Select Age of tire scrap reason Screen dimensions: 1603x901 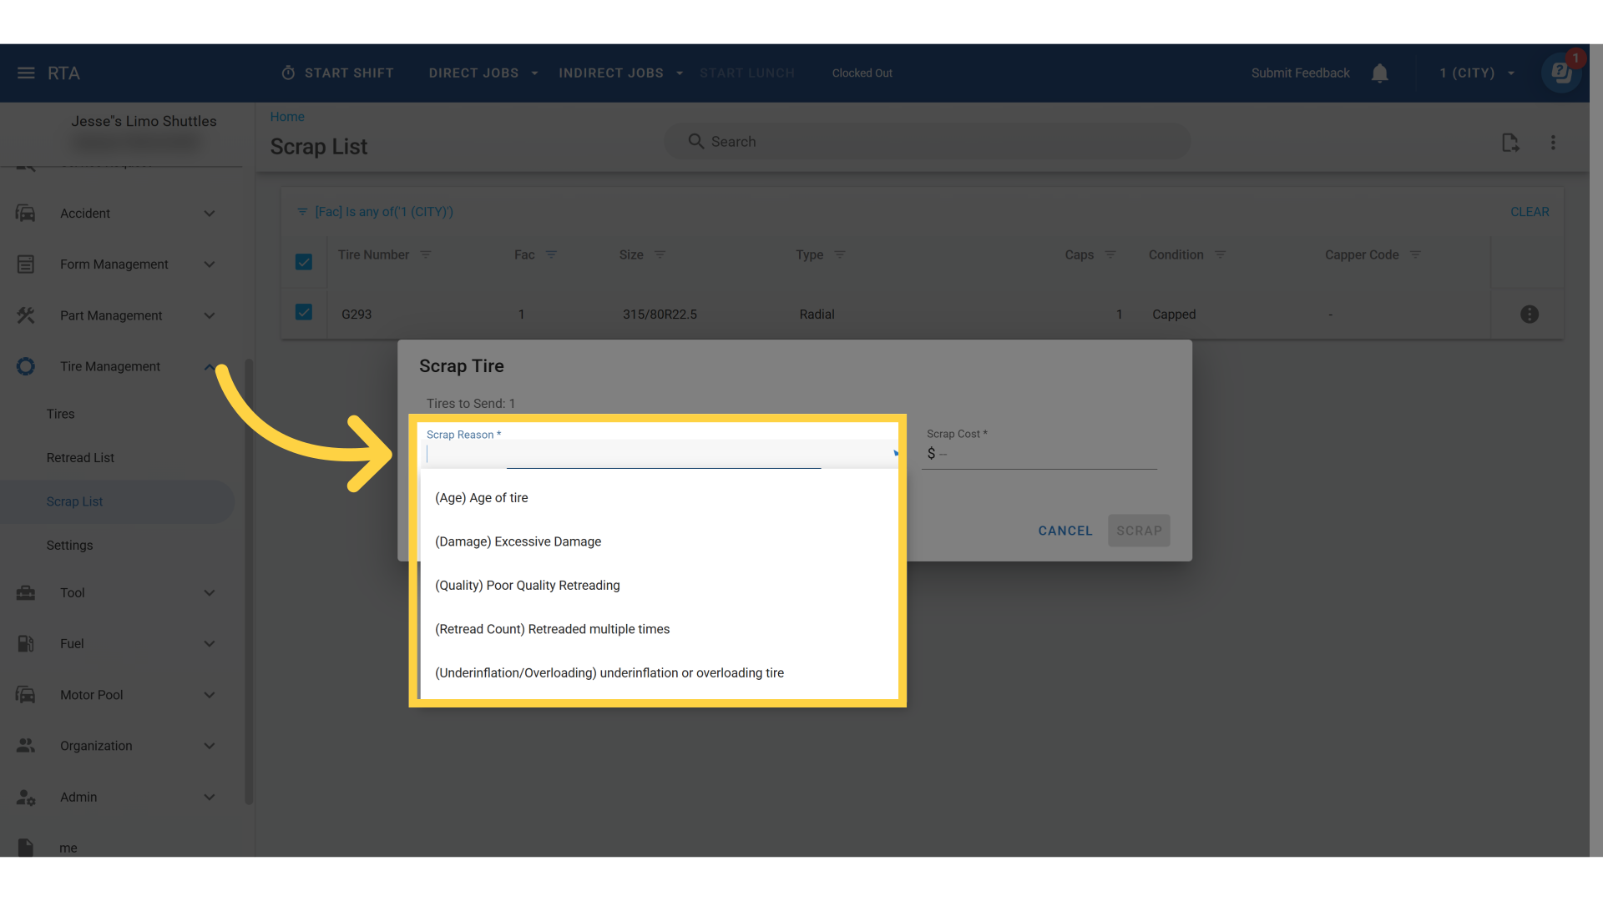click(x=482, y=498)
